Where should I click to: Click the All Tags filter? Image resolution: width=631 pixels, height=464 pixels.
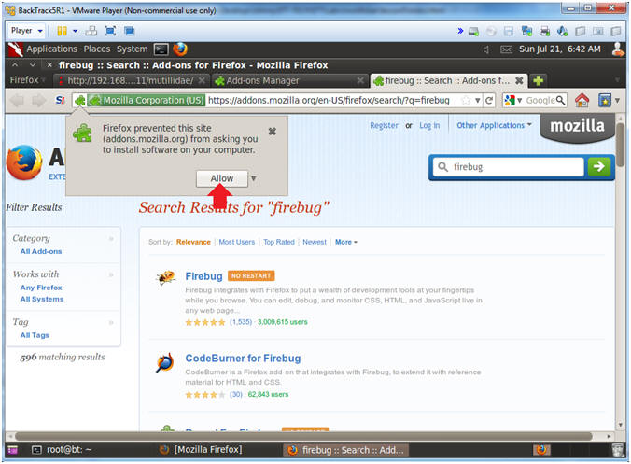pyautogui.click(x=35, y=335)
